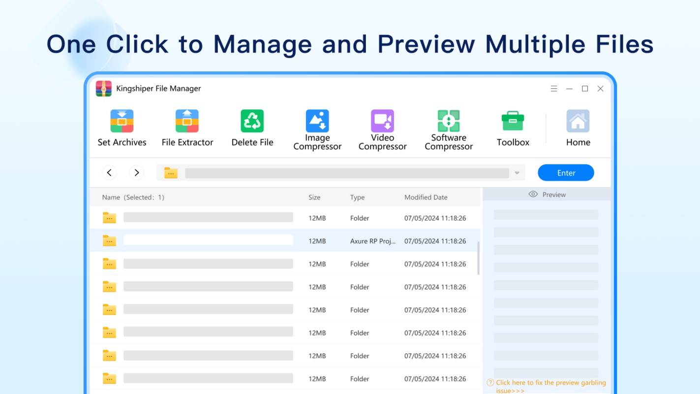Click the path address field
Viewport: 700px width, 394px height.
tap(347, 173)
